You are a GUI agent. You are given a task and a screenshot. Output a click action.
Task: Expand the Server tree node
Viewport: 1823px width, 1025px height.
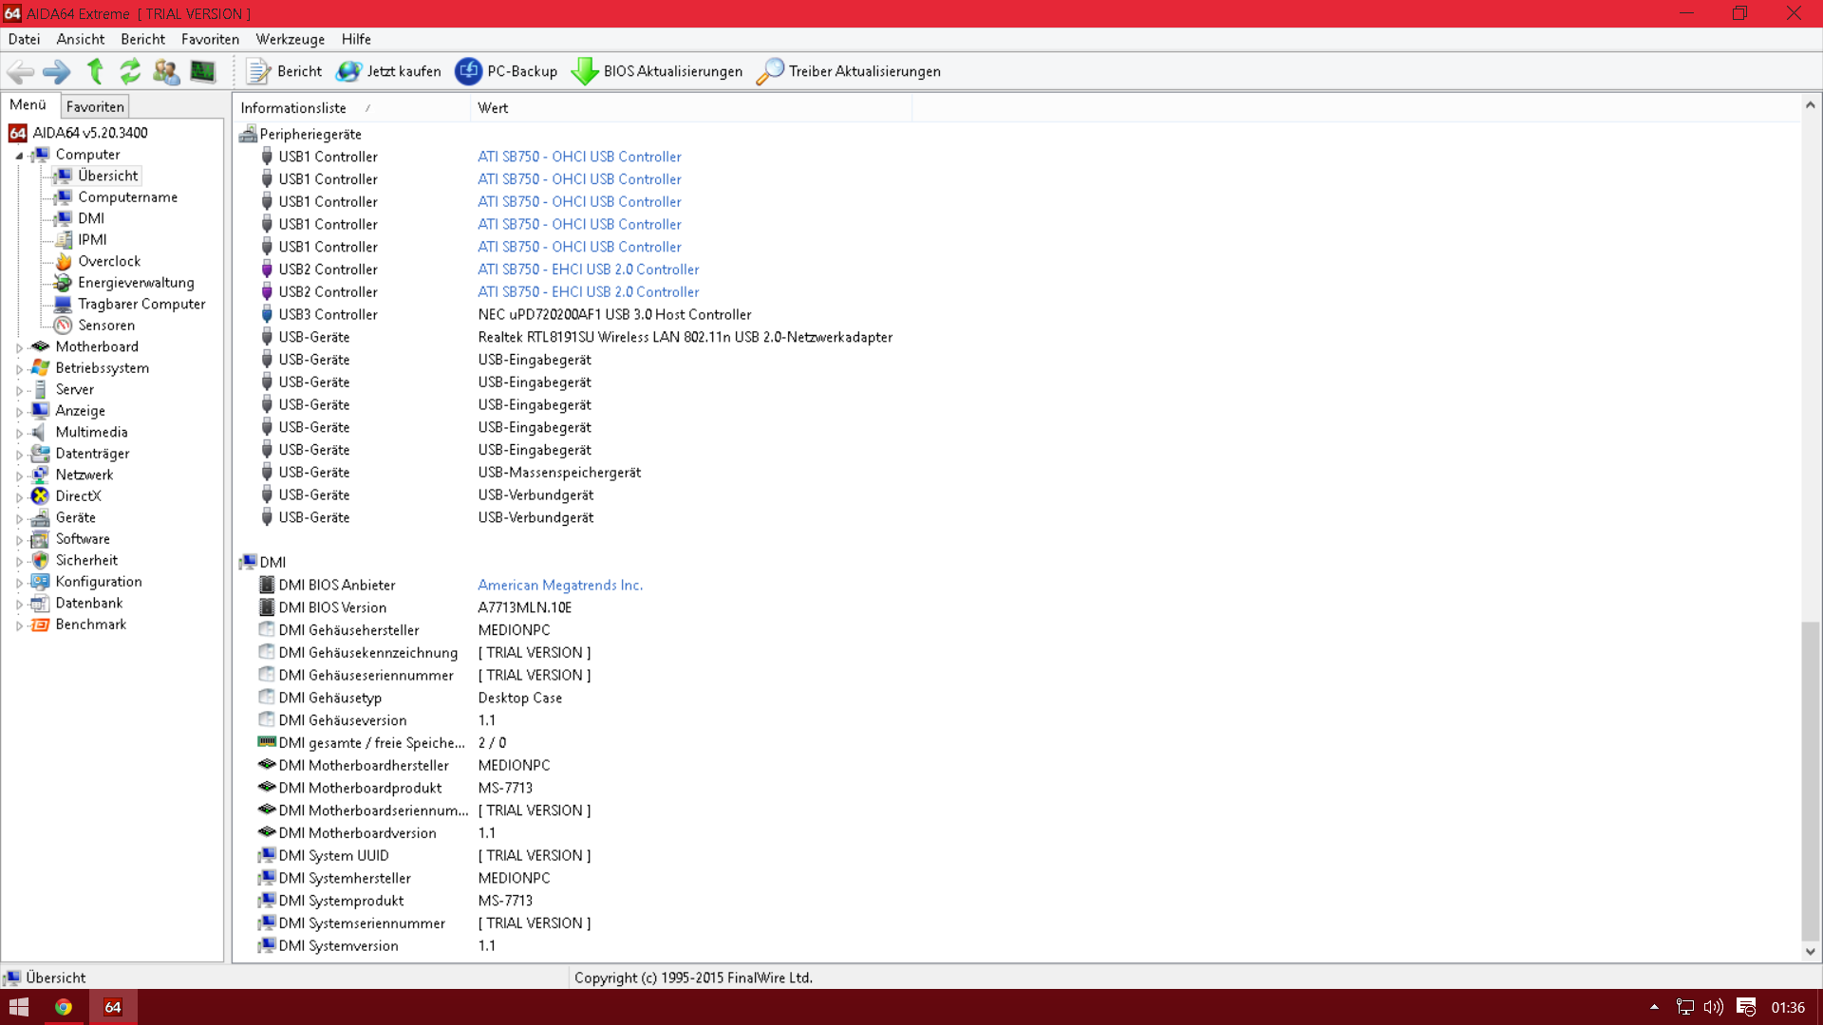(19, 390)
